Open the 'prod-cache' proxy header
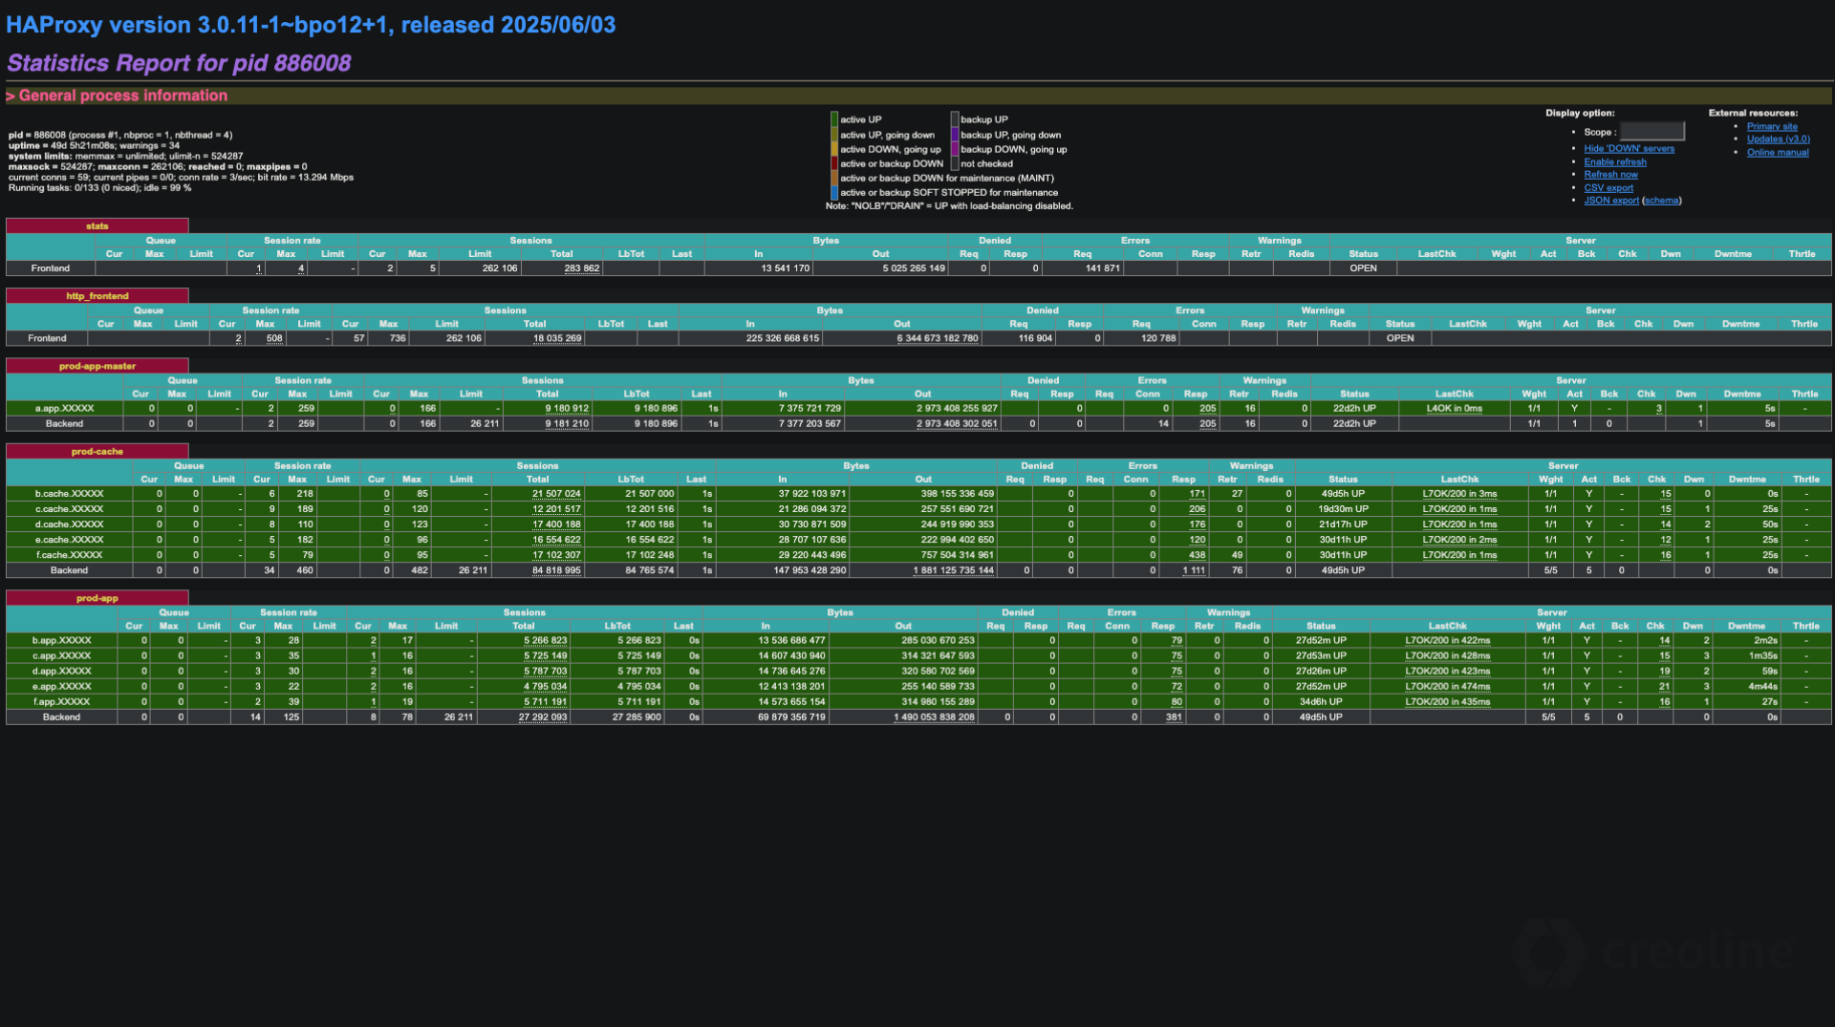Viewport: 1835px width, 1027px height. pyautogui.click(x=97, y=451)
